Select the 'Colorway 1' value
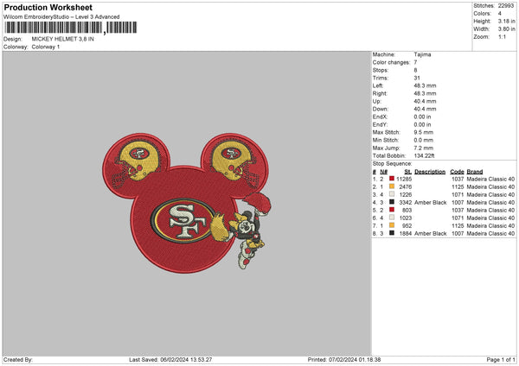519x366 pixels. point(46,47)
